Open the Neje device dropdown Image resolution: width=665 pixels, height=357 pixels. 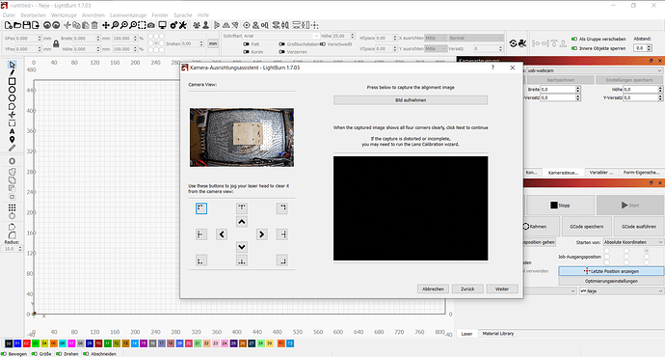pyautogui.click(x=622, y=291)
